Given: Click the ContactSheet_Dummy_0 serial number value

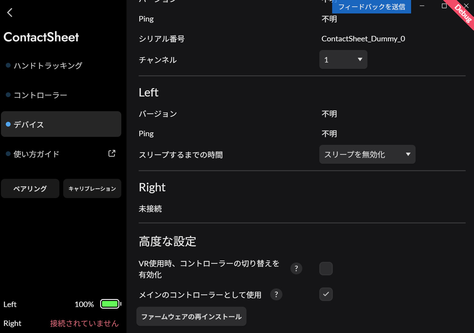Looking at the screenshot, I should pyautogui.click(x=363, y=39).
